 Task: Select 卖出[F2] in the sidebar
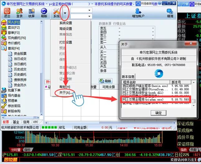coord(14,27)
